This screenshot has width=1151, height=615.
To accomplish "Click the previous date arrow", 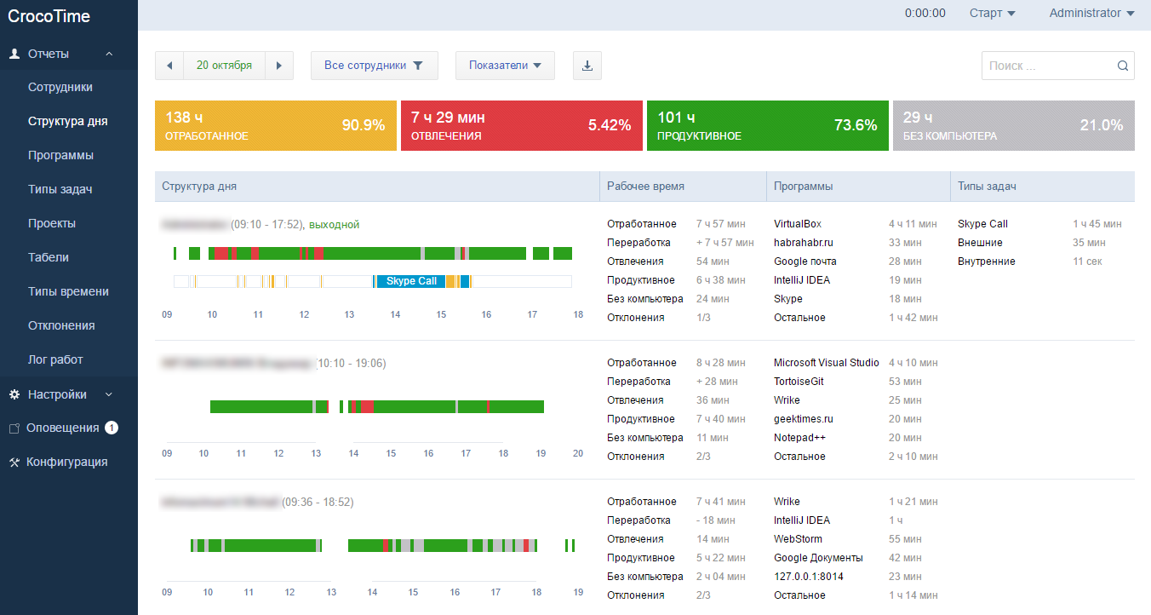I will tap(169, 66).
